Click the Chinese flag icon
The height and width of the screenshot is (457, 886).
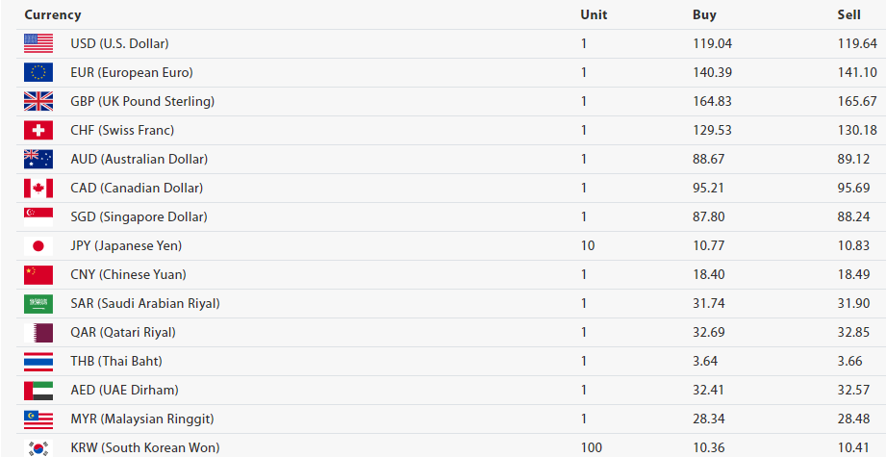(x=38, y=274)
